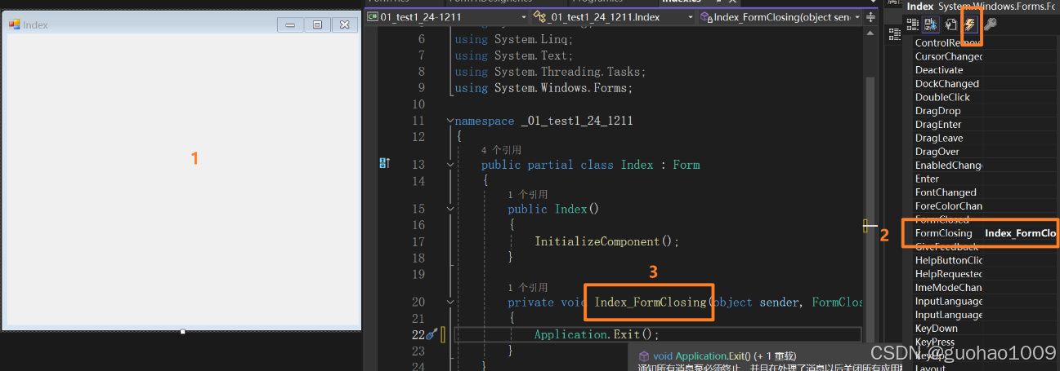This screenshot has width=1060, height=371.
Task: Sort properties alphabetically with A-Z icon
Action: (x=931, y=25)
